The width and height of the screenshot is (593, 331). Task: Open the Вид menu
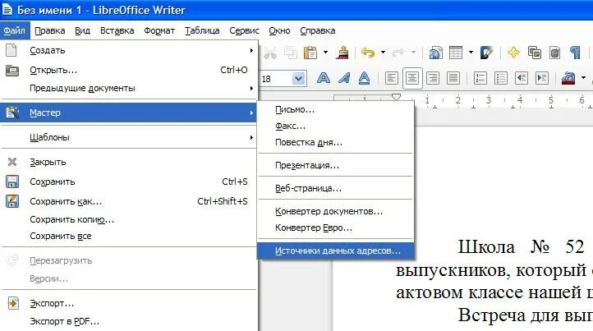(82, 30)
